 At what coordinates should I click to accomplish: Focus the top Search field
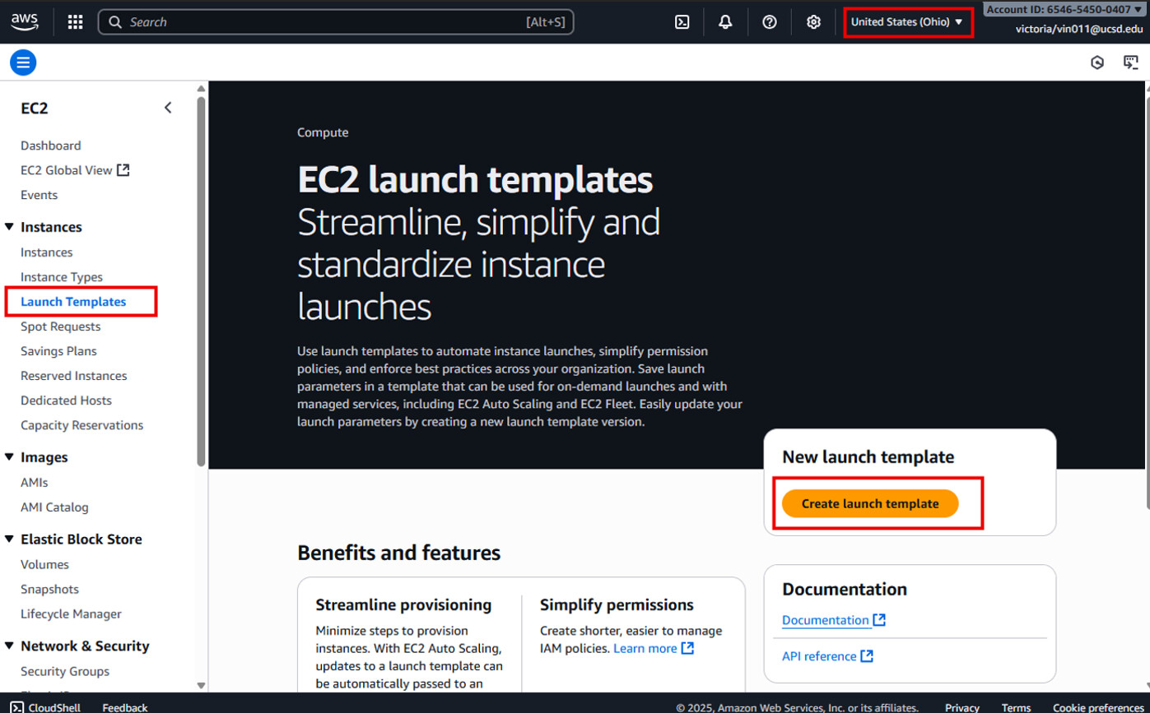tap(336, 22)
